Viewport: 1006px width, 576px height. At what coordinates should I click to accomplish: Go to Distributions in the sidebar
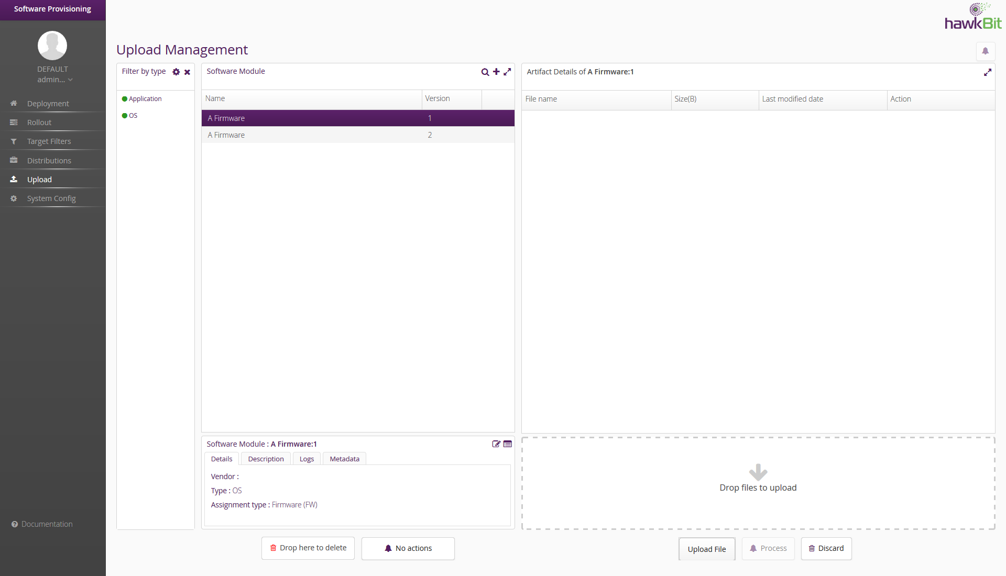click(49, 161)
